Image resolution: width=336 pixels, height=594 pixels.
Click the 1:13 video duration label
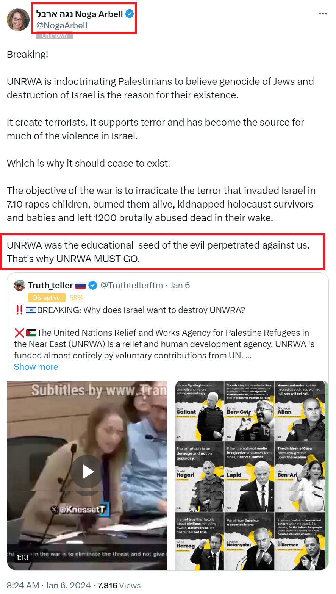tap(22, 557)
